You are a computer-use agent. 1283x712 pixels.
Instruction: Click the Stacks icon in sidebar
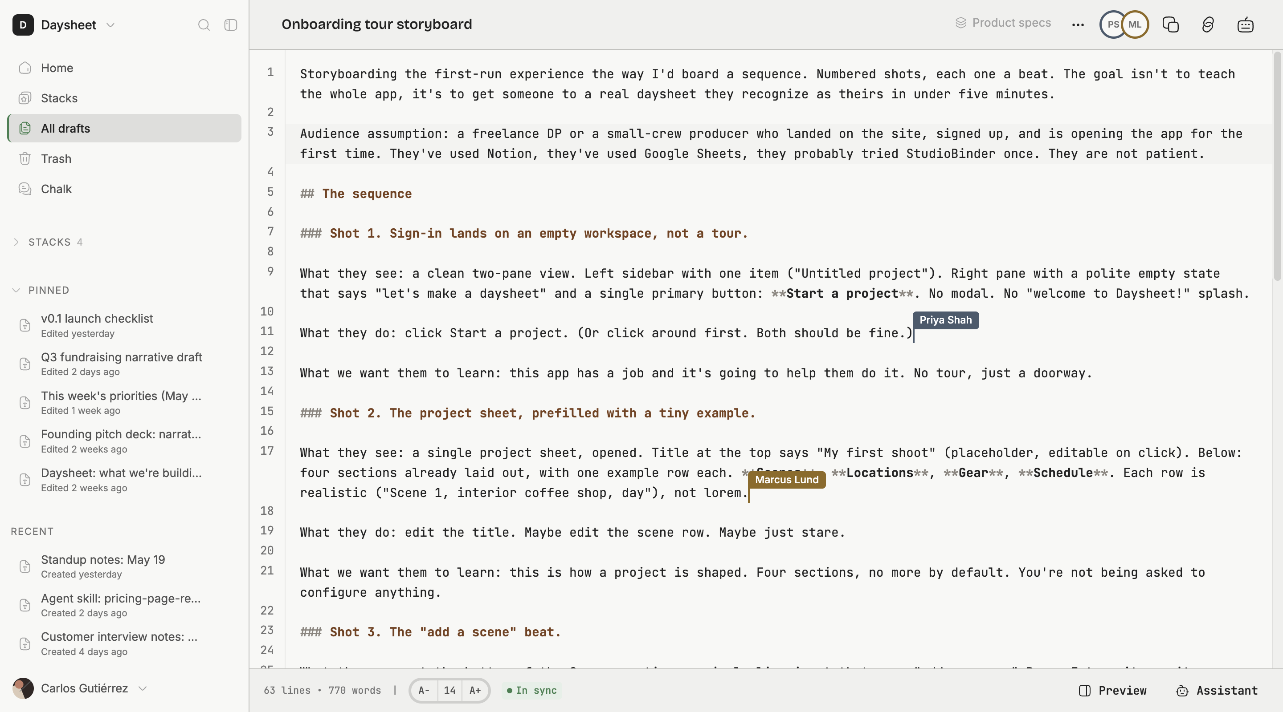click(25, 98)
